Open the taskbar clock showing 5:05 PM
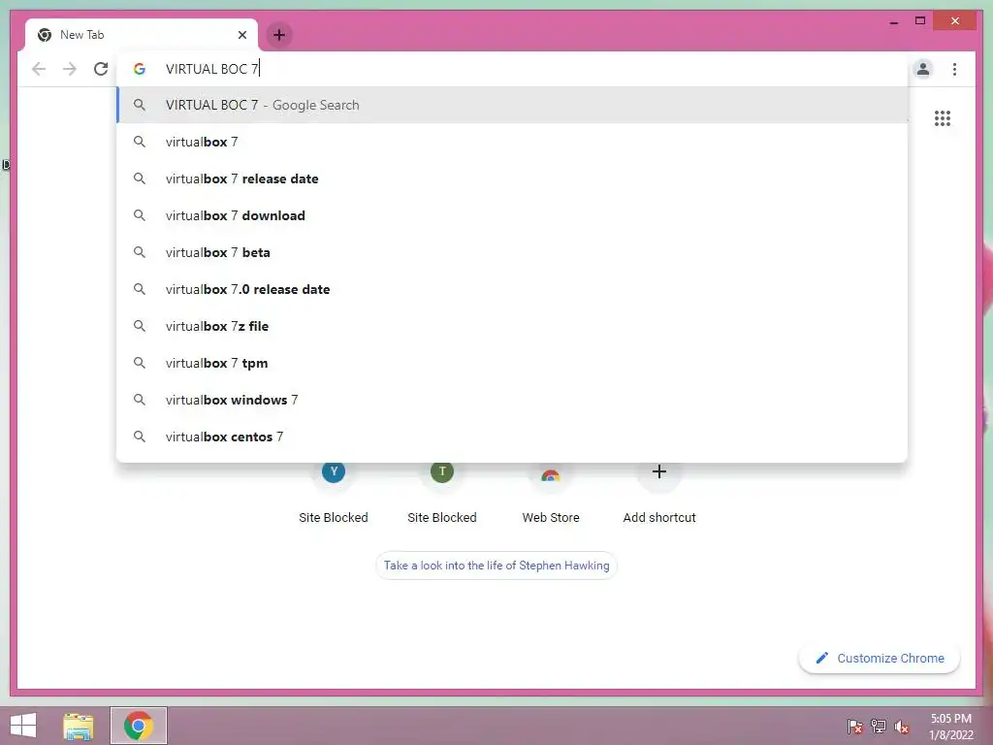This screenshot has height=745, width=993. [950, 727]
